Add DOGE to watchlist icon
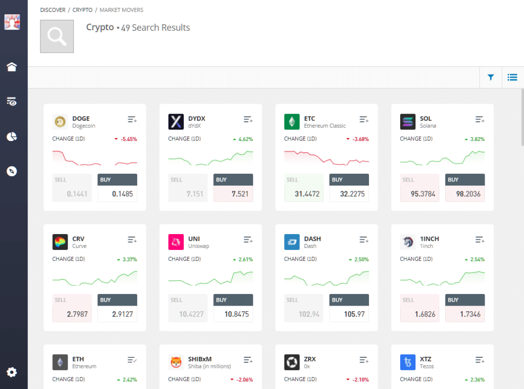 point(132,120)
